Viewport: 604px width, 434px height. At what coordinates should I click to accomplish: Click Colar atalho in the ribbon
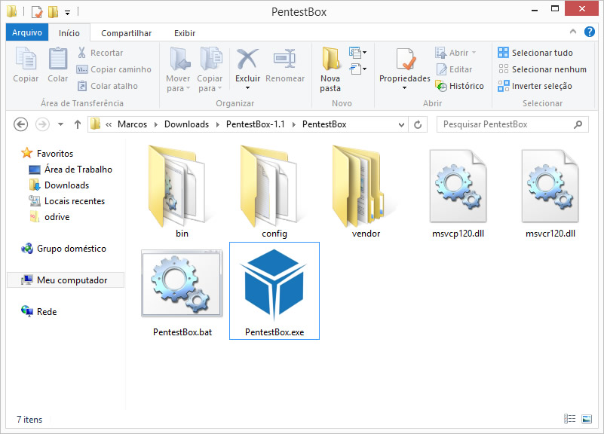pyautogui.click(x=108, y=86)
